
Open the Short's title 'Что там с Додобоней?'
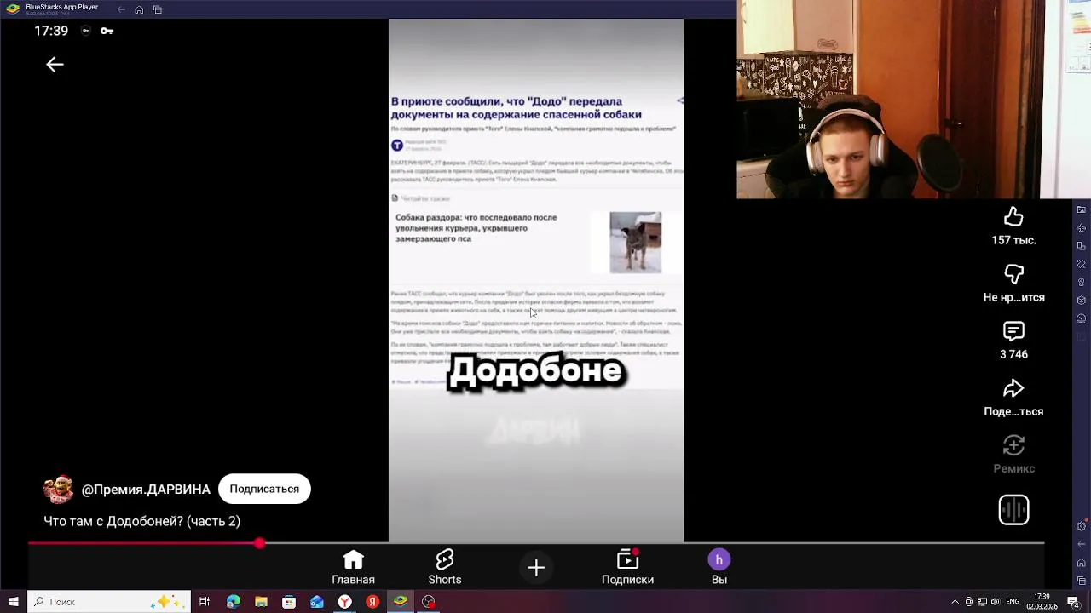pyautogui.click(x=142, y=521)
